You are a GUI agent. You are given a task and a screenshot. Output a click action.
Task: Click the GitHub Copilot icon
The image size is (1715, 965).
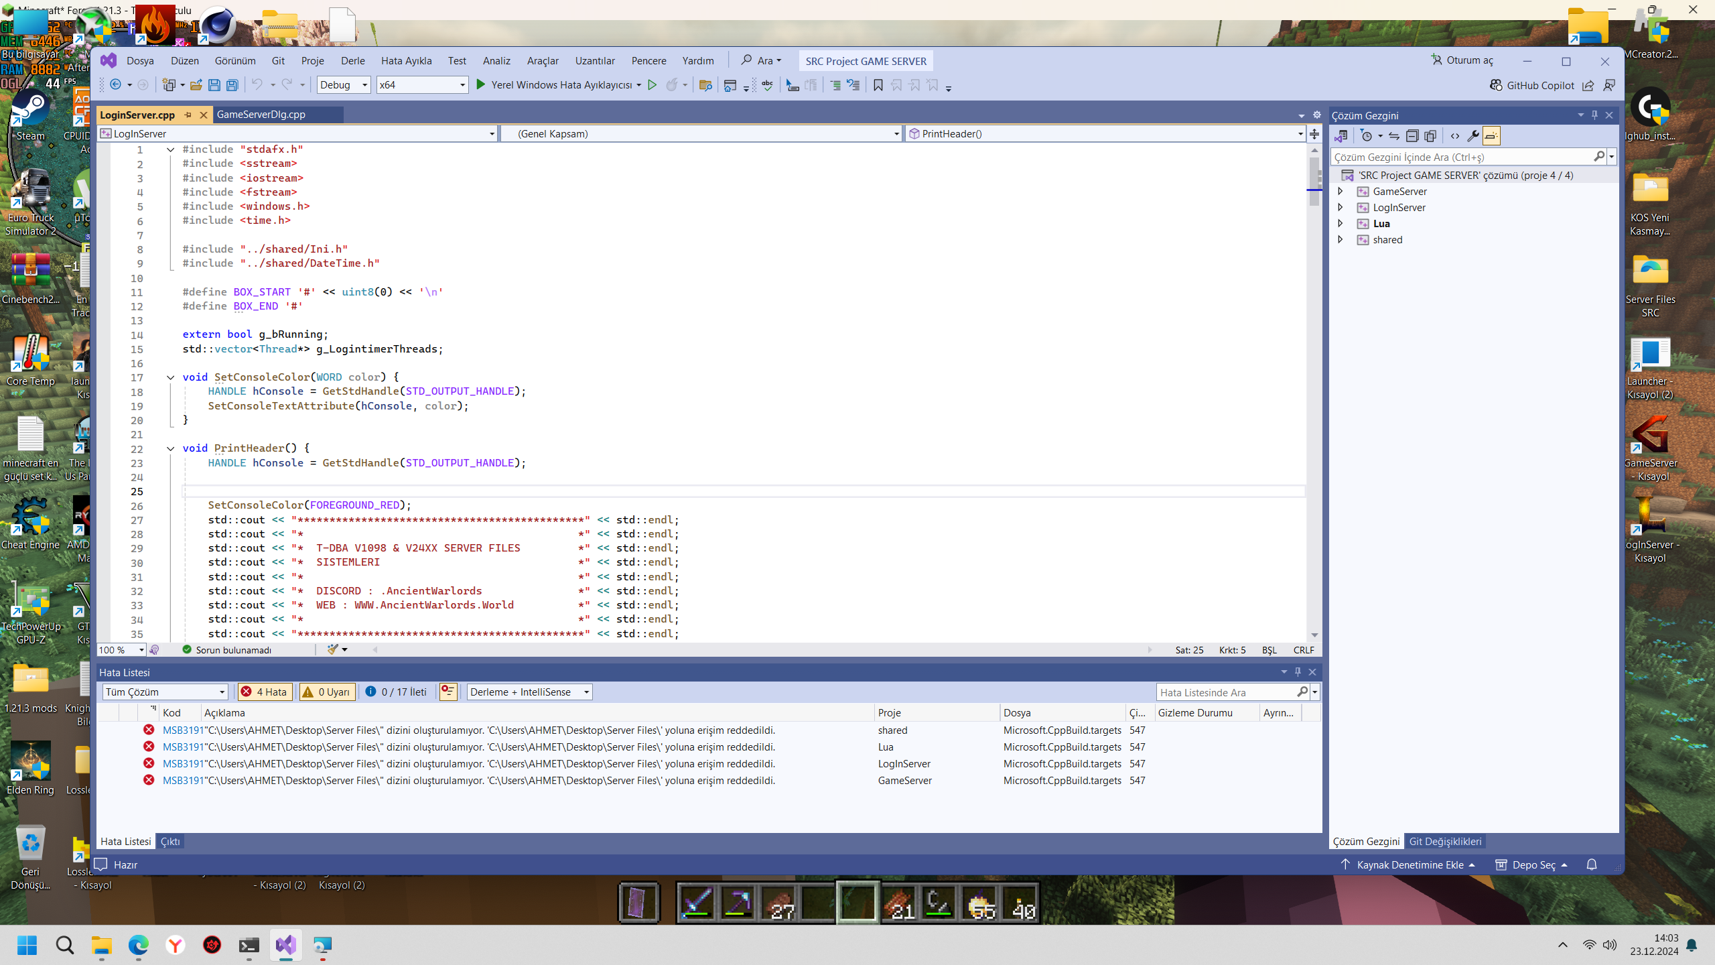[1495, 85]
